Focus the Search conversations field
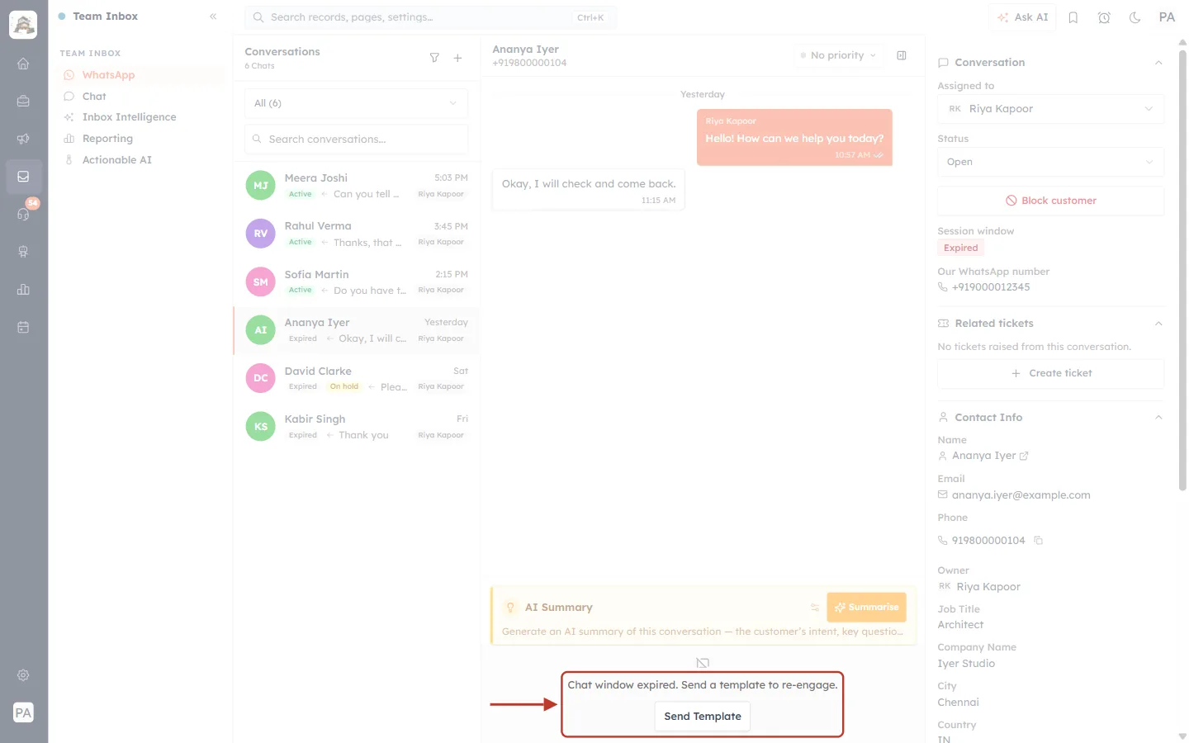The image size is (1189, 743). point(356,140)
